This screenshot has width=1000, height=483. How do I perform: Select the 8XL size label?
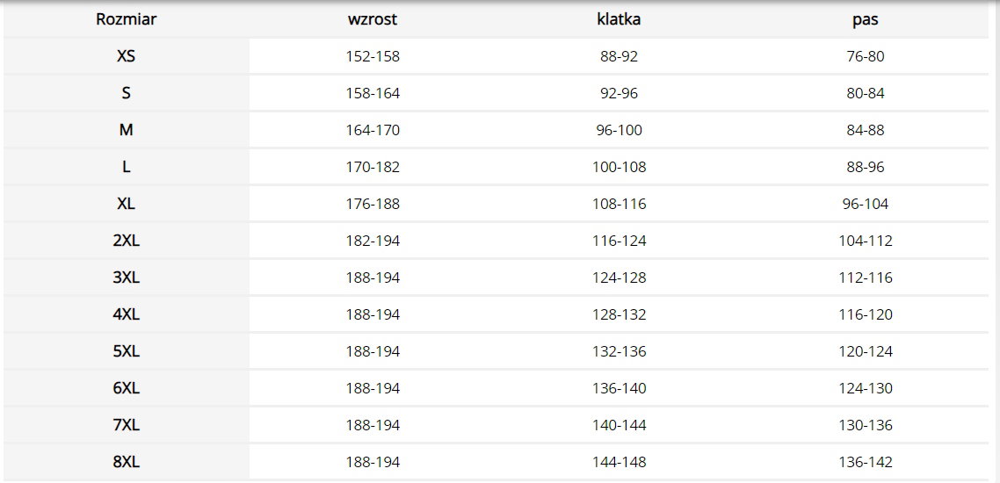click(x=127, y=463)
